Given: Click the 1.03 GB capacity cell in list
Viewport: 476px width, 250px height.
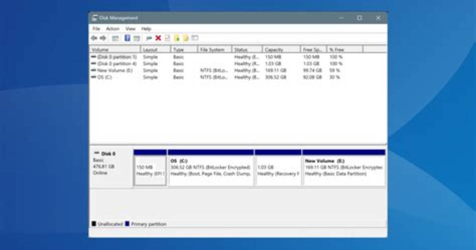Looking at the screenshot, I should [273, 63].
